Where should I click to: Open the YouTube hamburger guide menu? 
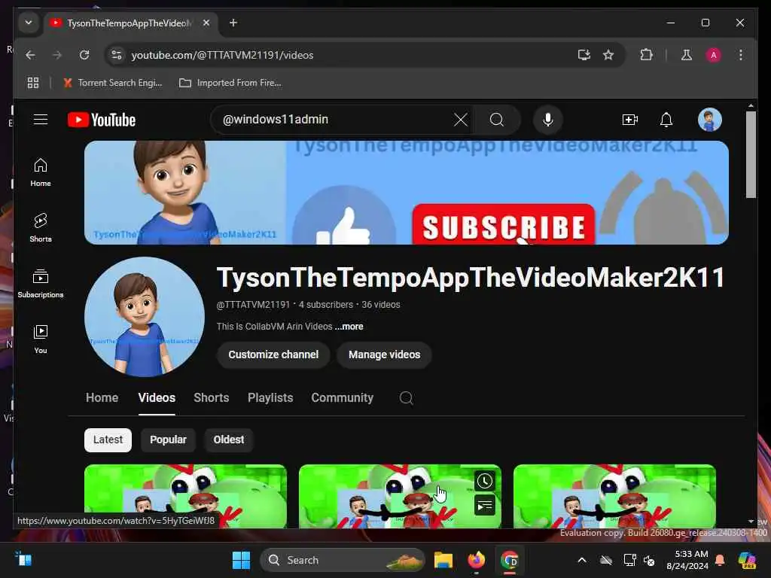41,120
